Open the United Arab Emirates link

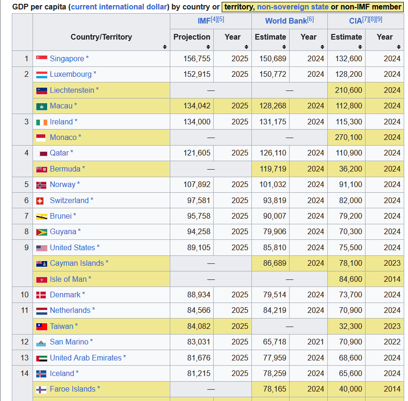point(85,358)
